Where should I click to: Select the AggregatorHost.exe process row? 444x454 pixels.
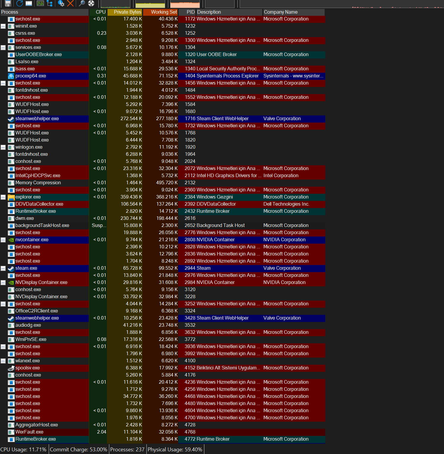(162, 425)
